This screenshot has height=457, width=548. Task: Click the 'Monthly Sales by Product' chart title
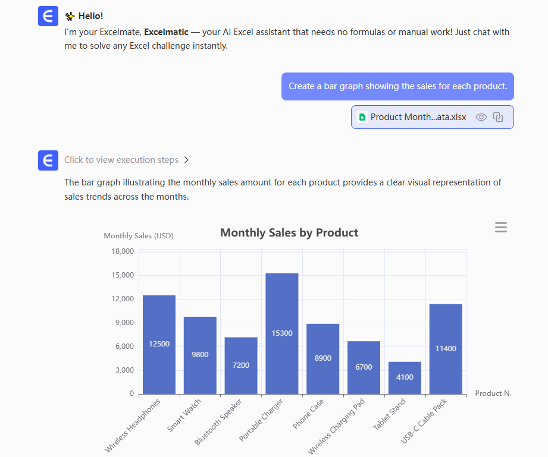point(289,233)
